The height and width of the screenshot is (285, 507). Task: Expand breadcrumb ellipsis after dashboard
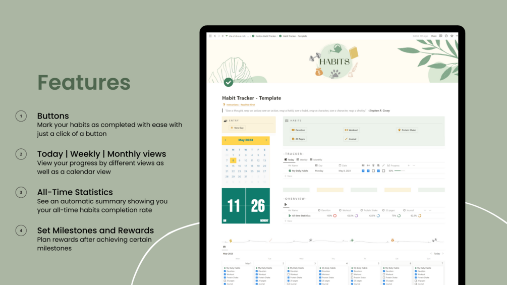[248, 36]
